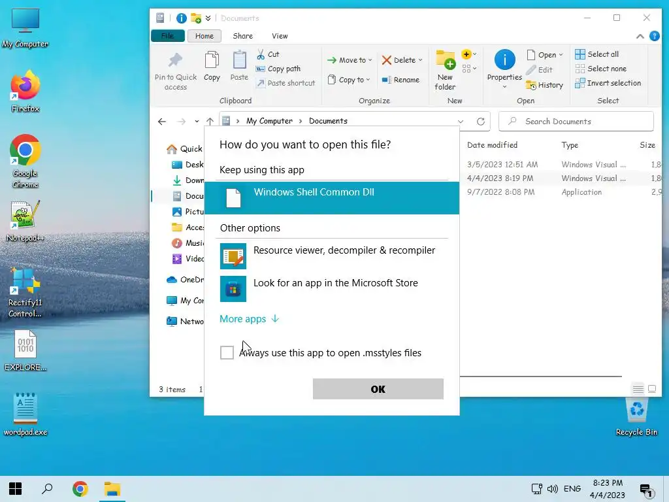Image resolution: width=669 pixels, height=502 pixels.
Task: Open the My Computer desktop icon
Action: point(25,27)
